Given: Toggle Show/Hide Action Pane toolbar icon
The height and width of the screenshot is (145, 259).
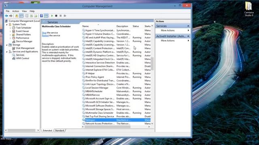Looking at the screenshot, I should 46,16.
